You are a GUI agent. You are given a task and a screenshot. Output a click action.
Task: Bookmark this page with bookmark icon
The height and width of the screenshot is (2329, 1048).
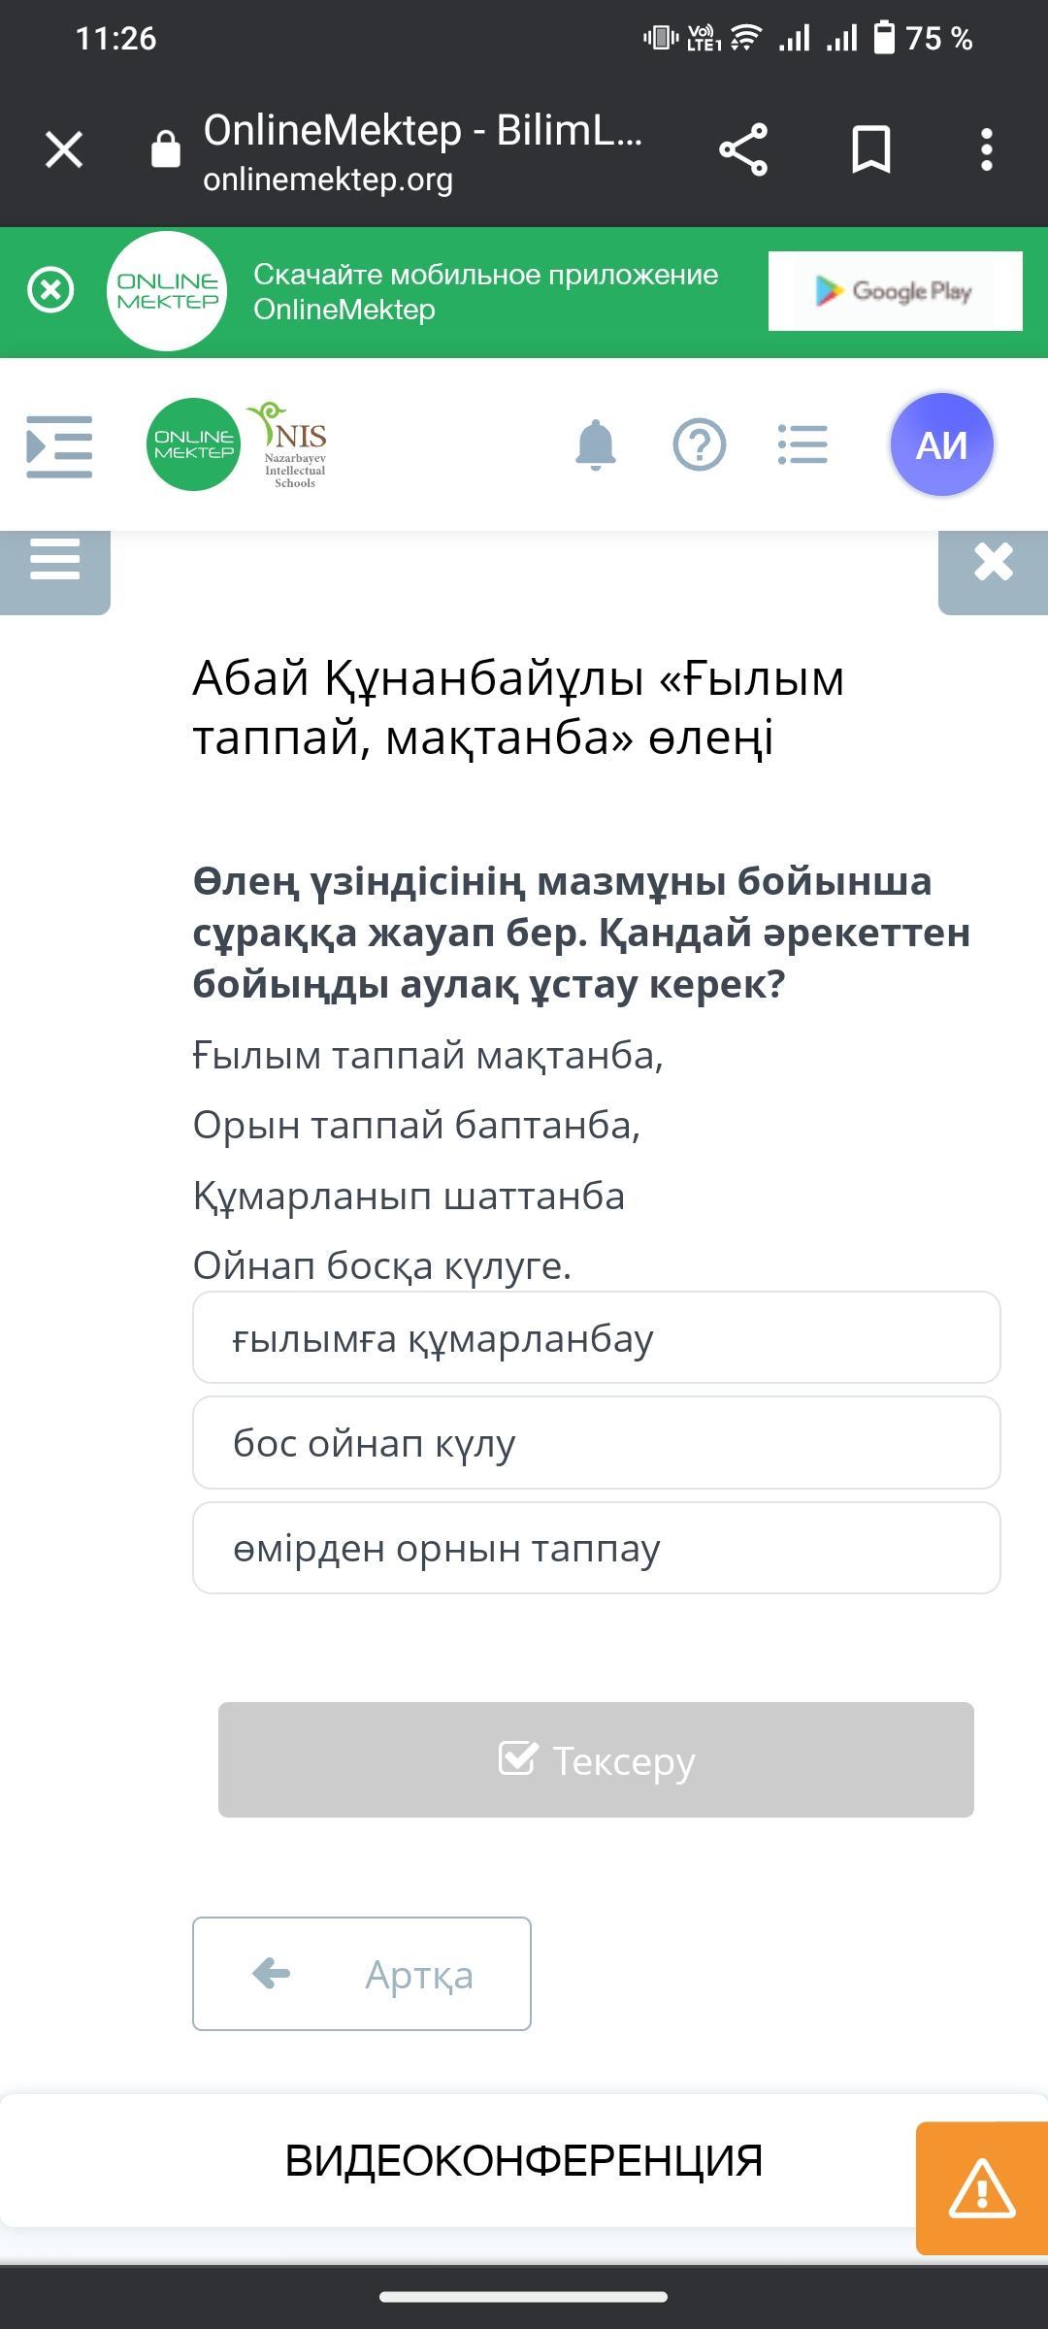870,150
